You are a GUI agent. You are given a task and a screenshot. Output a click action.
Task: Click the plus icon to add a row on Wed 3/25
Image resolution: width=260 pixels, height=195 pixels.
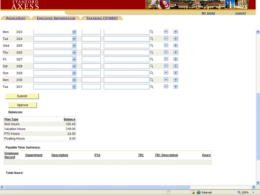pyautogui.click(x=175, y=45)
